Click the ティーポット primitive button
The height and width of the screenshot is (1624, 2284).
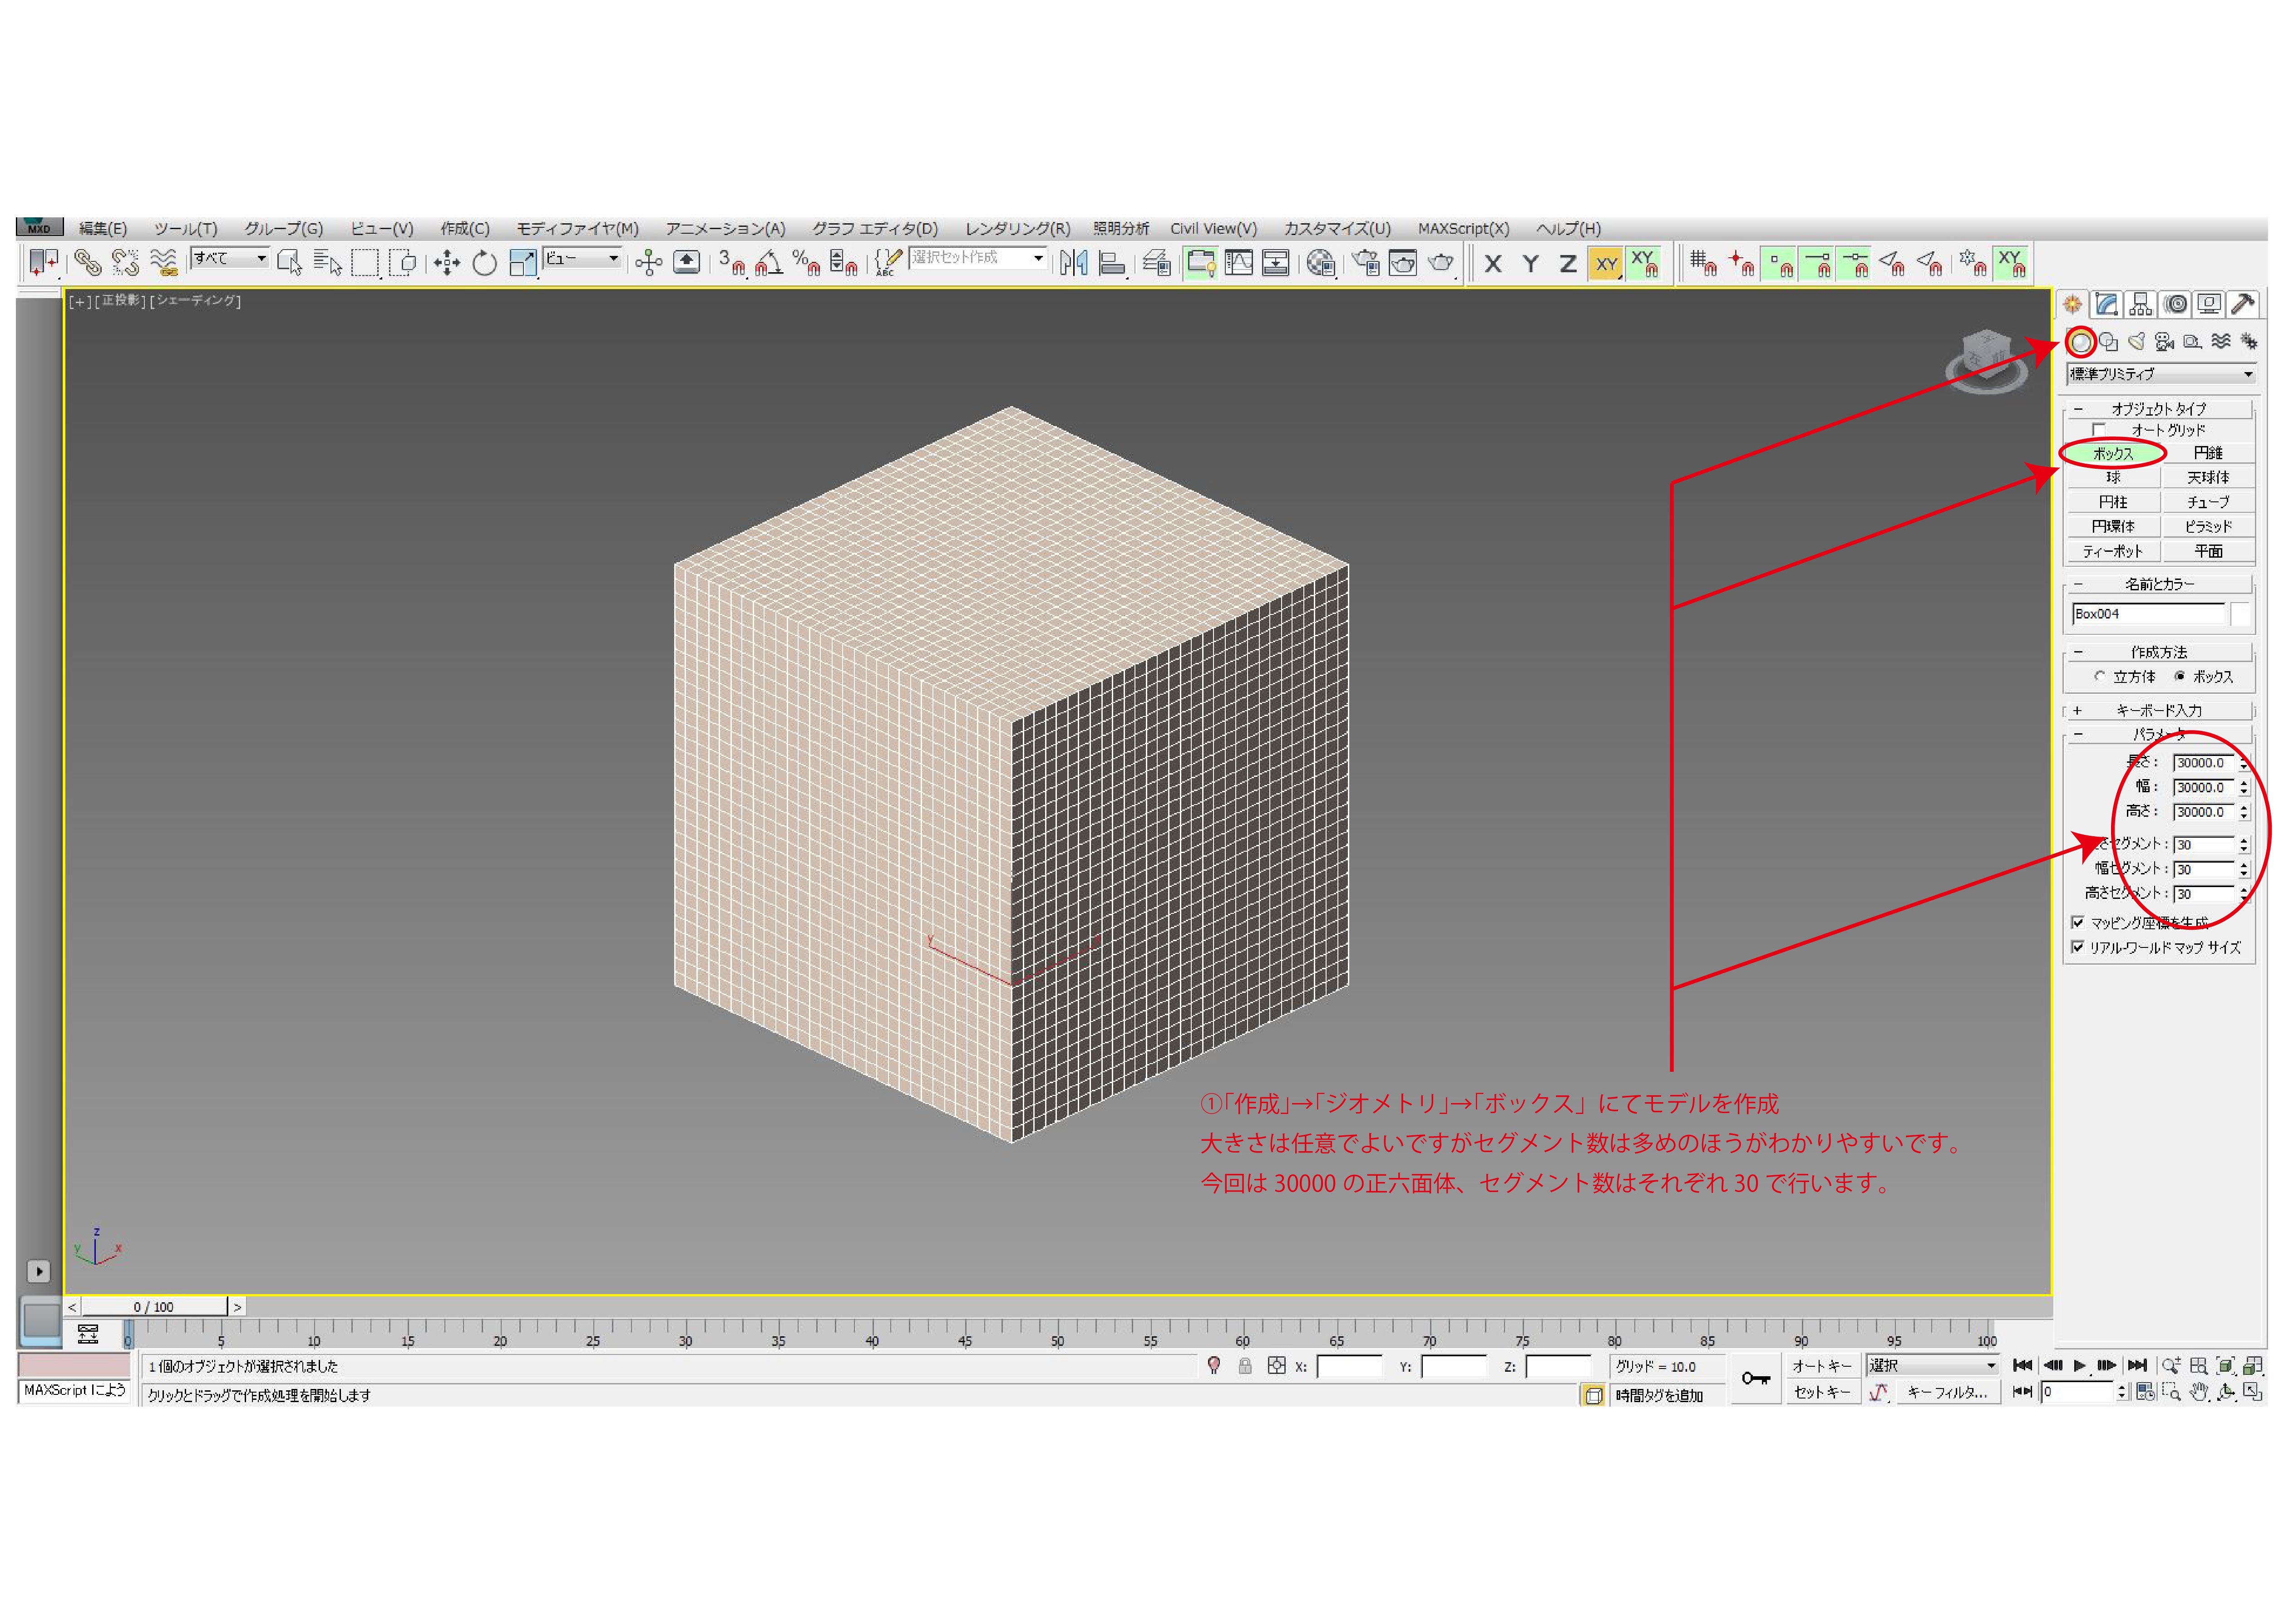(x=2113, y=551)
